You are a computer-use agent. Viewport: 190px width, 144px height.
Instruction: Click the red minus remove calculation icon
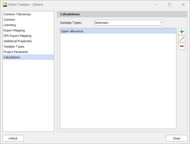(x=182, y=46)
